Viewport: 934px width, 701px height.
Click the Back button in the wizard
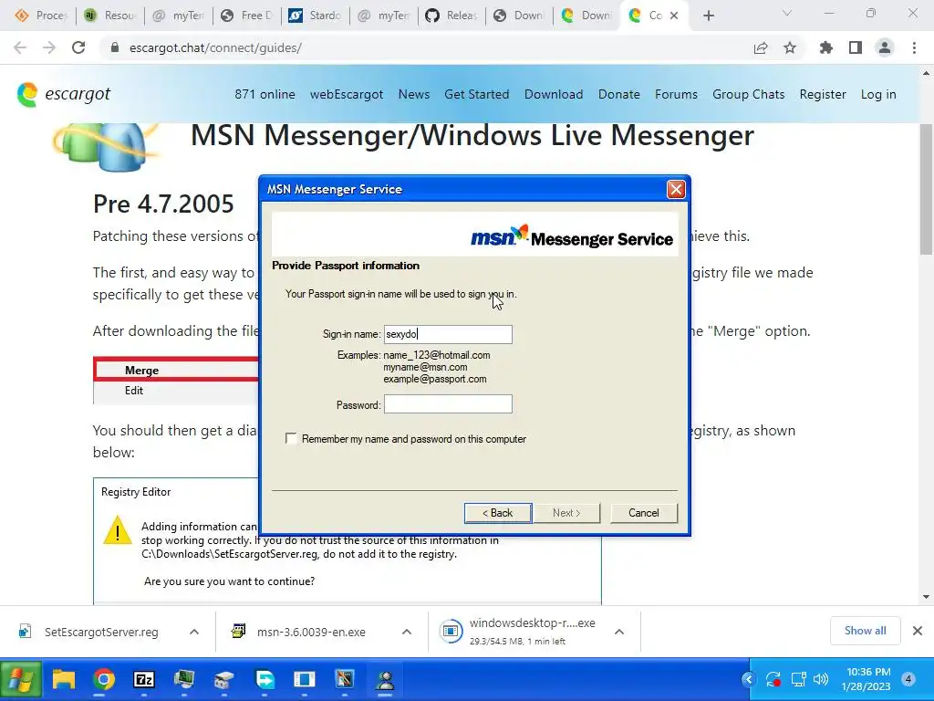(x=498, y=513)
